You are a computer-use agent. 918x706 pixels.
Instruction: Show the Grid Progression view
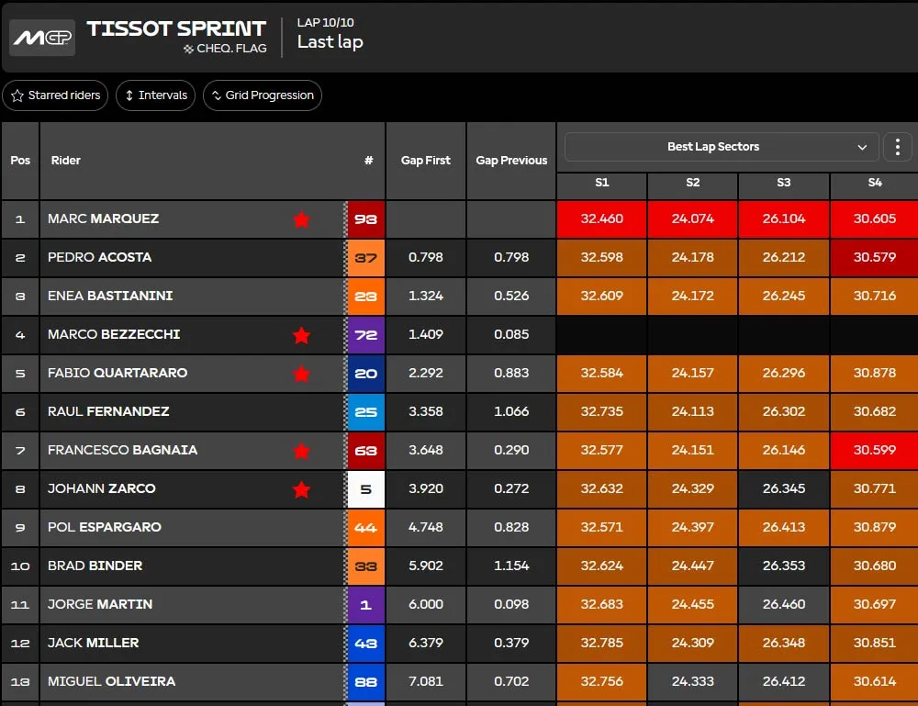tap(263, 95)
